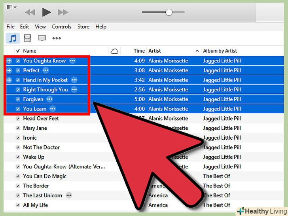Open the File menu

click(10, 27)
